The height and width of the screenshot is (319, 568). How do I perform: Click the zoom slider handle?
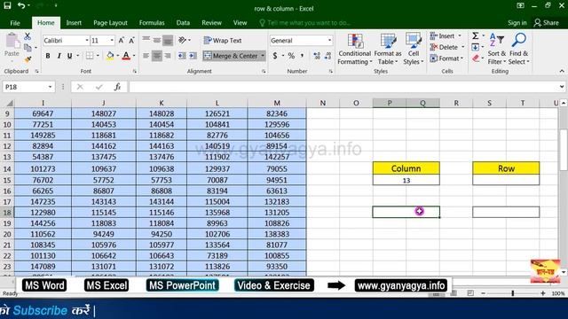[x=513, y=293]
